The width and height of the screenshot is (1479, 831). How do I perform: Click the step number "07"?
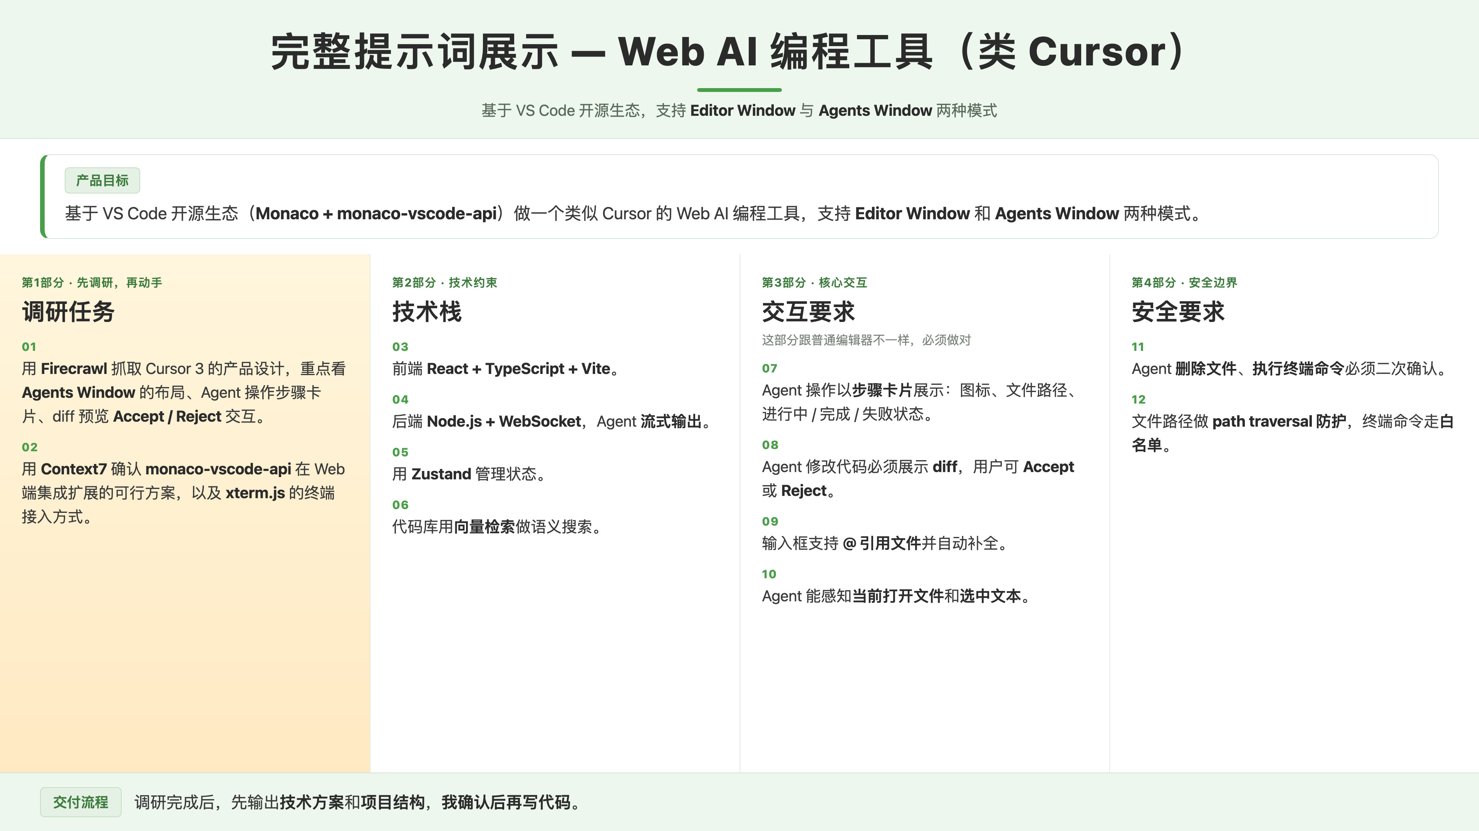[770, 368]
